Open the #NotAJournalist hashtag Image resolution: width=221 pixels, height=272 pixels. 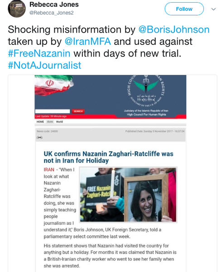pos(44,65)
